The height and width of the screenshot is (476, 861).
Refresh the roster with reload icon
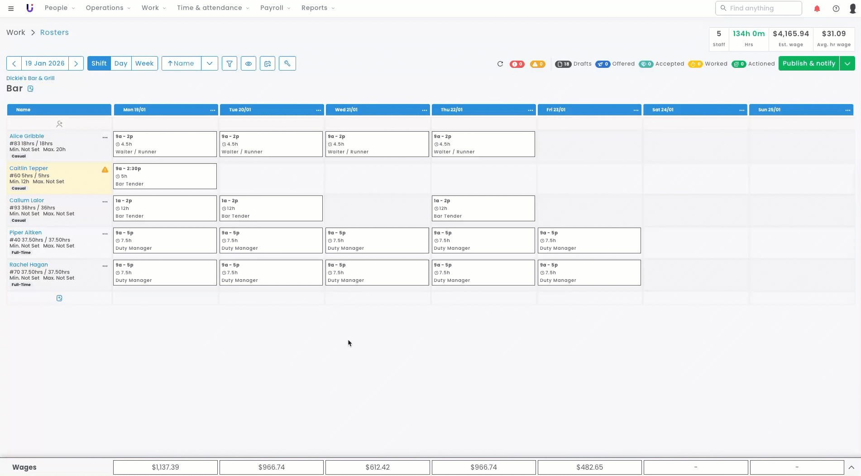tap(500, 64)
